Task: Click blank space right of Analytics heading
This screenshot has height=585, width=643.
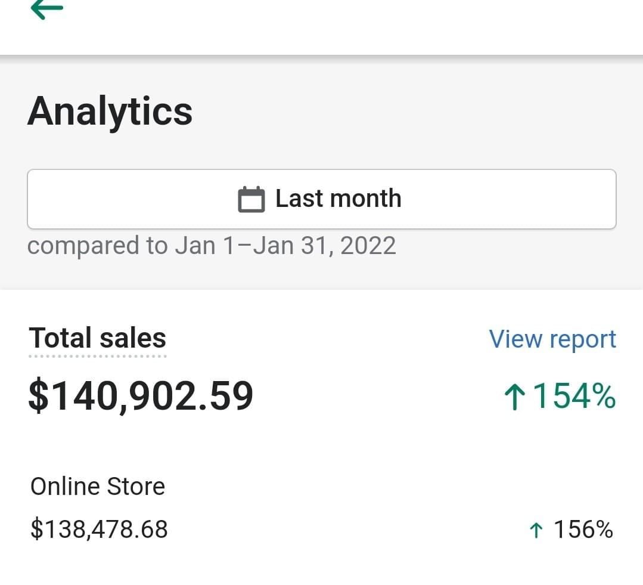Action: pos(417,111)
